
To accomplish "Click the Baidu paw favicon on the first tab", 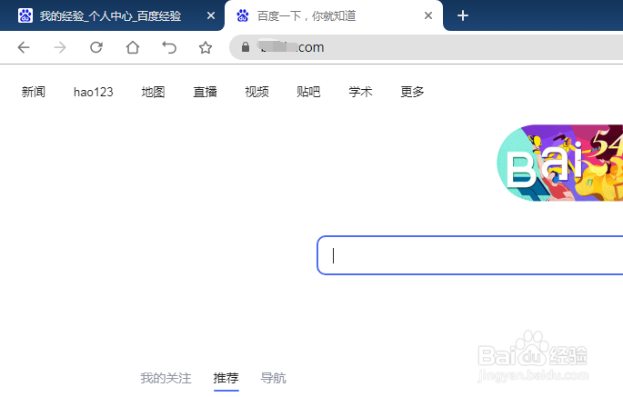I will coord(25,15).
